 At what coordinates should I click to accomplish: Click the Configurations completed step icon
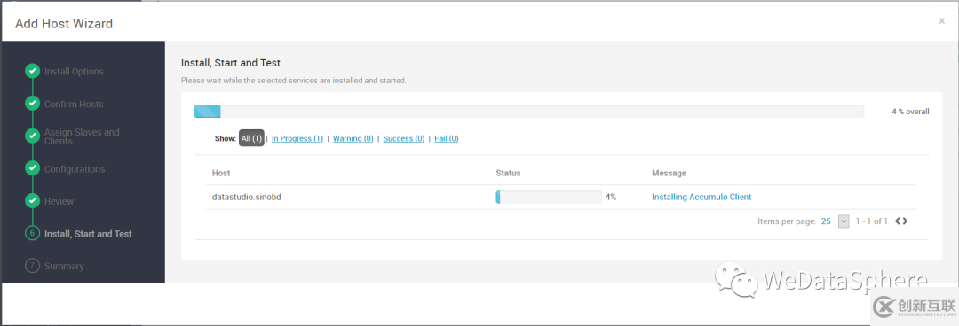tap(33, 168)
